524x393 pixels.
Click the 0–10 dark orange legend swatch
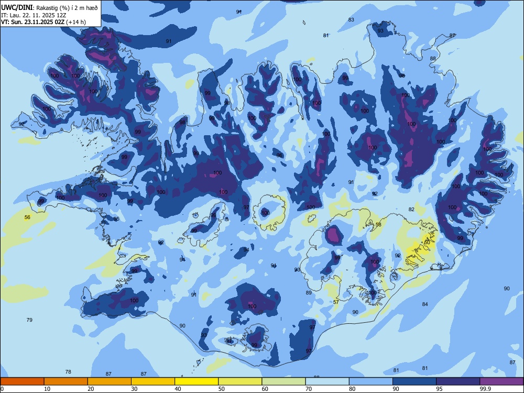22,381
